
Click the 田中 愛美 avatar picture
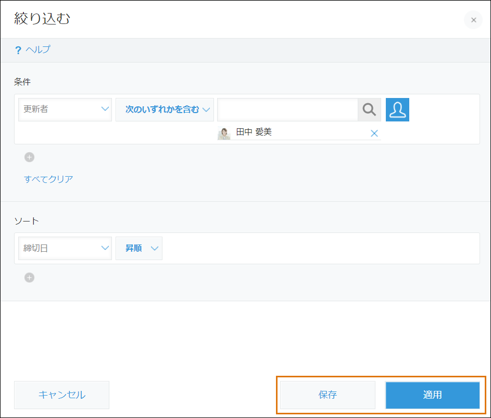(224, 133)
